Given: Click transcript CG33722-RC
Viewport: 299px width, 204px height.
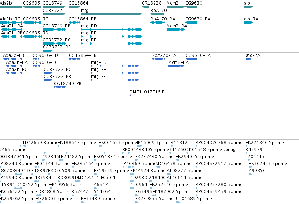Looking at the screenshot, I should tap(54, 44).
